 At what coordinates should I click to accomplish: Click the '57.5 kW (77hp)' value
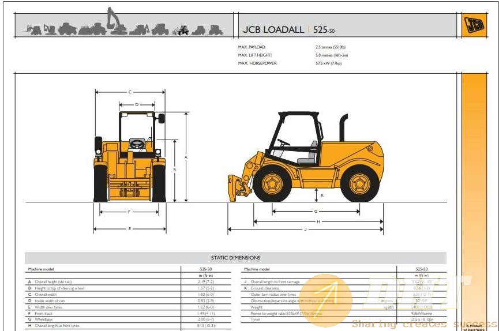pyautogui.click(x=328, y=63)
